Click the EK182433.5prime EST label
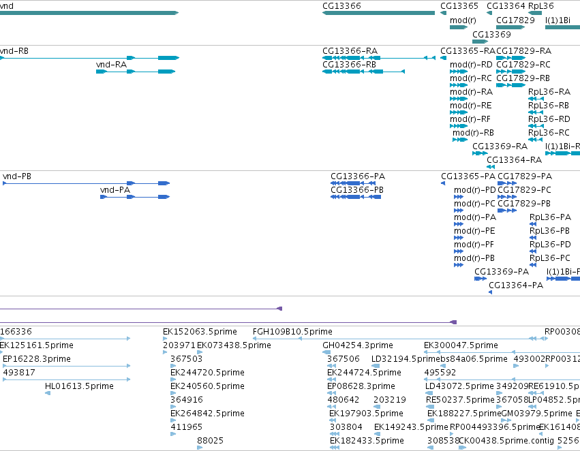This screenshot has height=451, width=580. point(367,441)
